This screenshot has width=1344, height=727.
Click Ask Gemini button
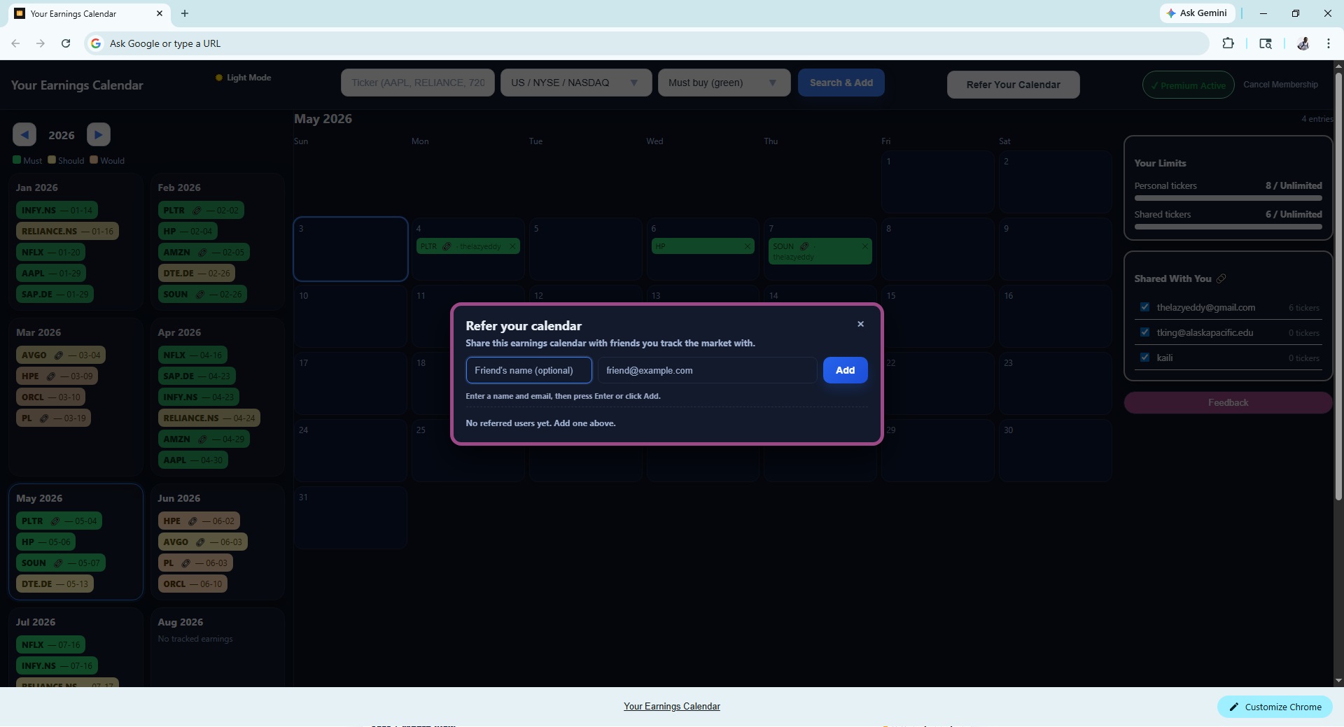tap(1196, 13)
